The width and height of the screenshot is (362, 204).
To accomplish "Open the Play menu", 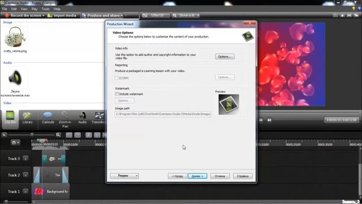I will [x=35, y=9].
